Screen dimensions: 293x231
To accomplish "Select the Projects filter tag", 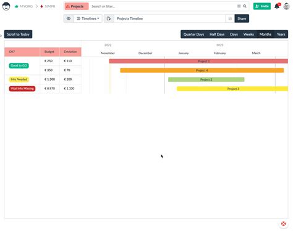I will [x=77, y=6].
